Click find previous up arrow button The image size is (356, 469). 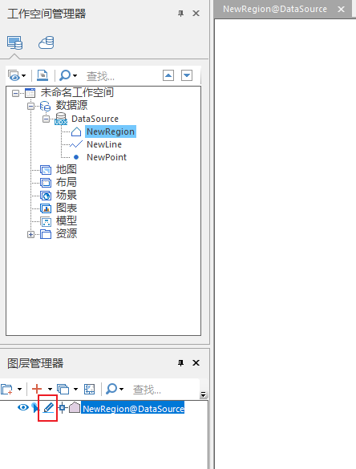(x=168, y=75)
